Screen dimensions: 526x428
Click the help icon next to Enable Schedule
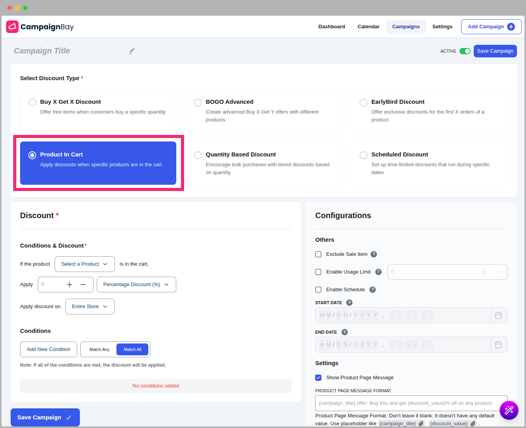373,290
